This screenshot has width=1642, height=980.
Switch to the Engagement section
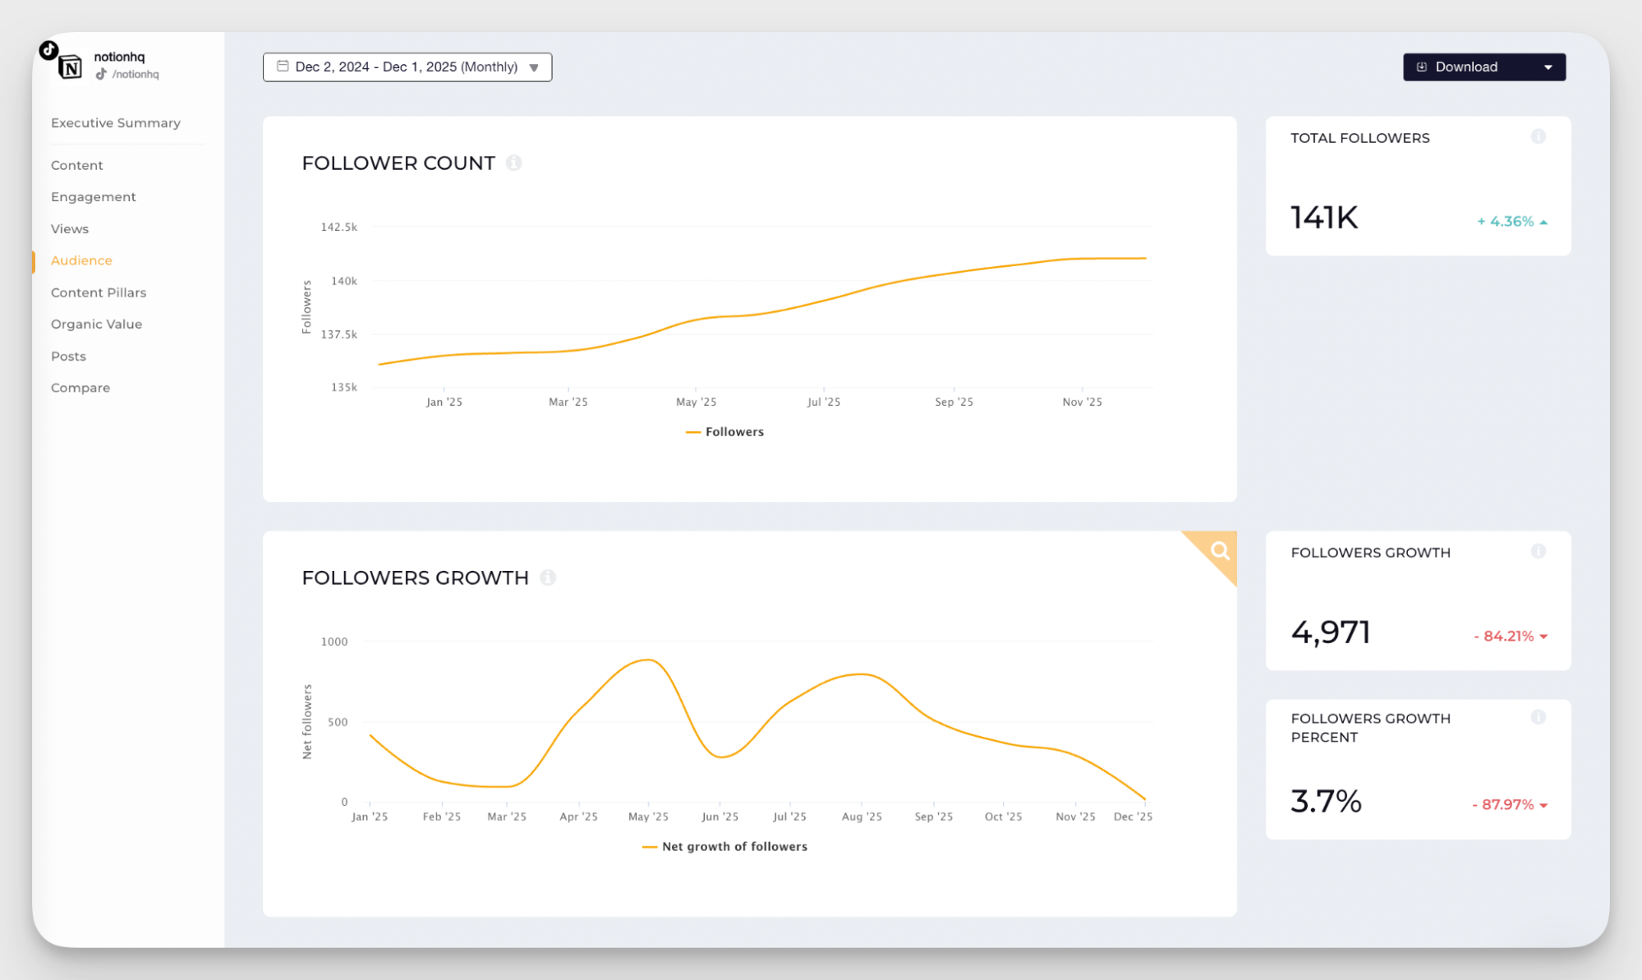pos(93,196)
